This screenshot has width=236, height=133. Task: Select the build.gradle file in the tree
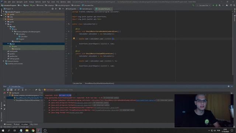[13, 51]
